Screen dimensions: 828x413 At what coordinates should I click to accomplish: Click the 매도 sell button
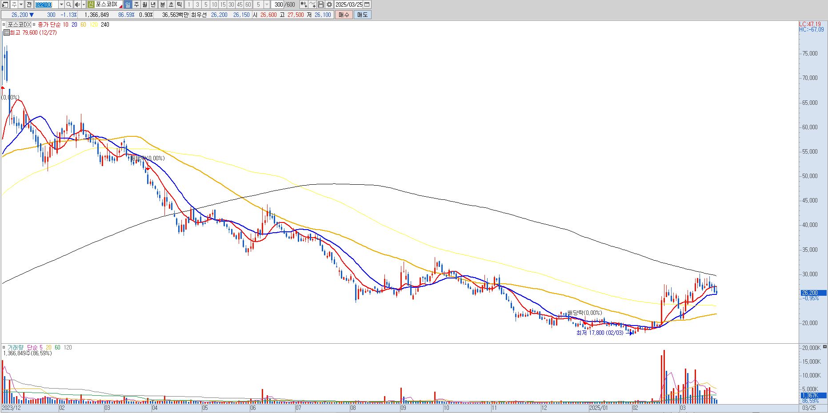point(362,15)
